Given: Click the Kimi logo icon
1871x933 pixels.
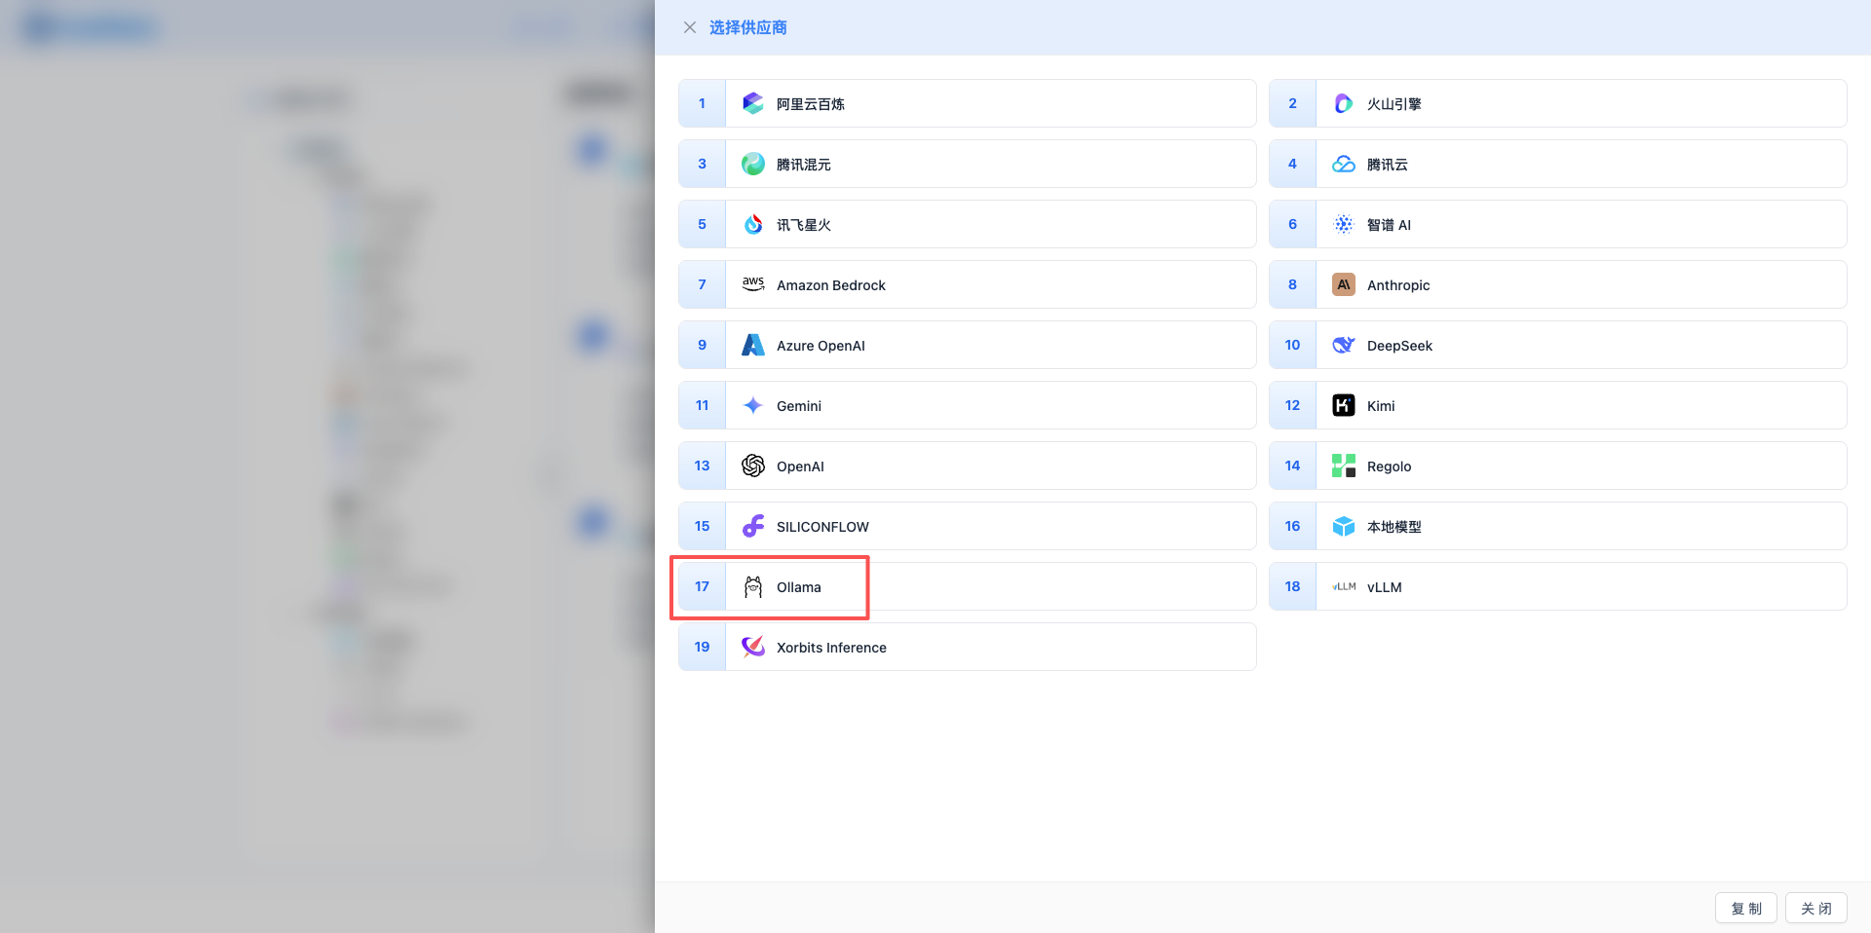Looking at the screenshot, I should 1343,405.
